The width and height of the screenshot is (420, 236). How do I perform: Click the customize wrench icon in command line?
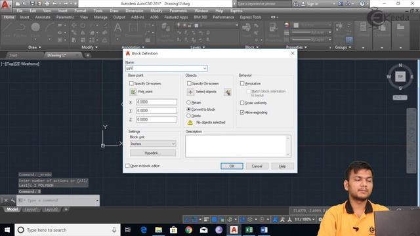tap(12, 201)
